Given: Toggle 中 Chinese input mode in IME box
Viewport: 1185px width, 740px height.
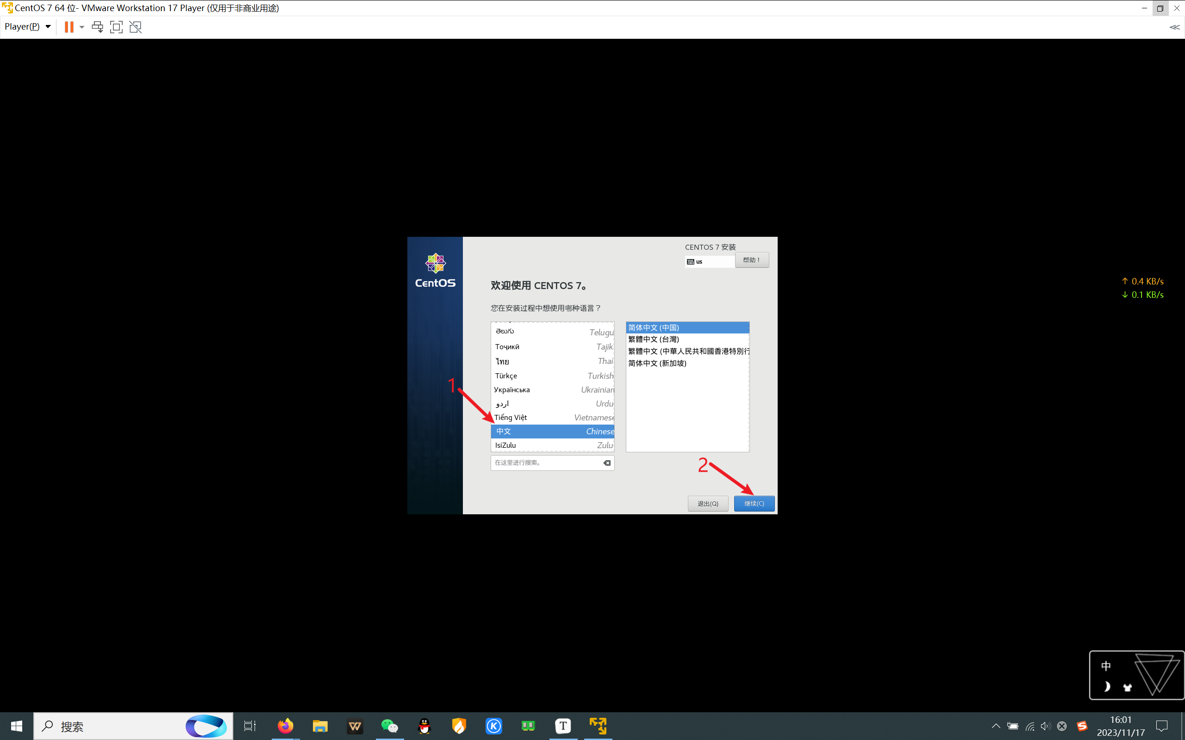Looking at the screenshot, I should (x=1106, y=666).
